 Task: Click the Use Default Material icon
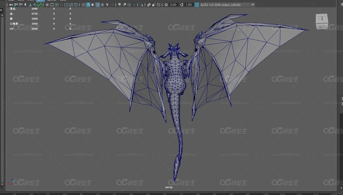pos(93,5)
